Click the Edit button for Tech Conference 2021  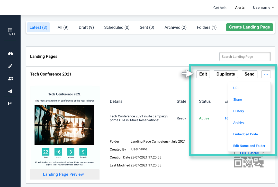click(203, 74)
